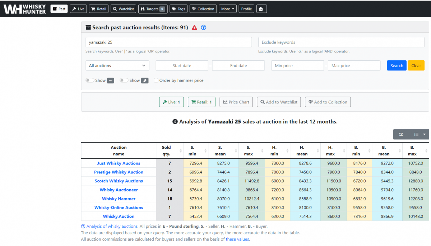Click the End date field
The height and width of the screenshot is (246, 431).
point(238,66)
